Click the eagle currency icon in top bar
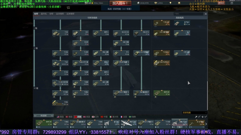The image size is (241, 135). pos(156,3)
